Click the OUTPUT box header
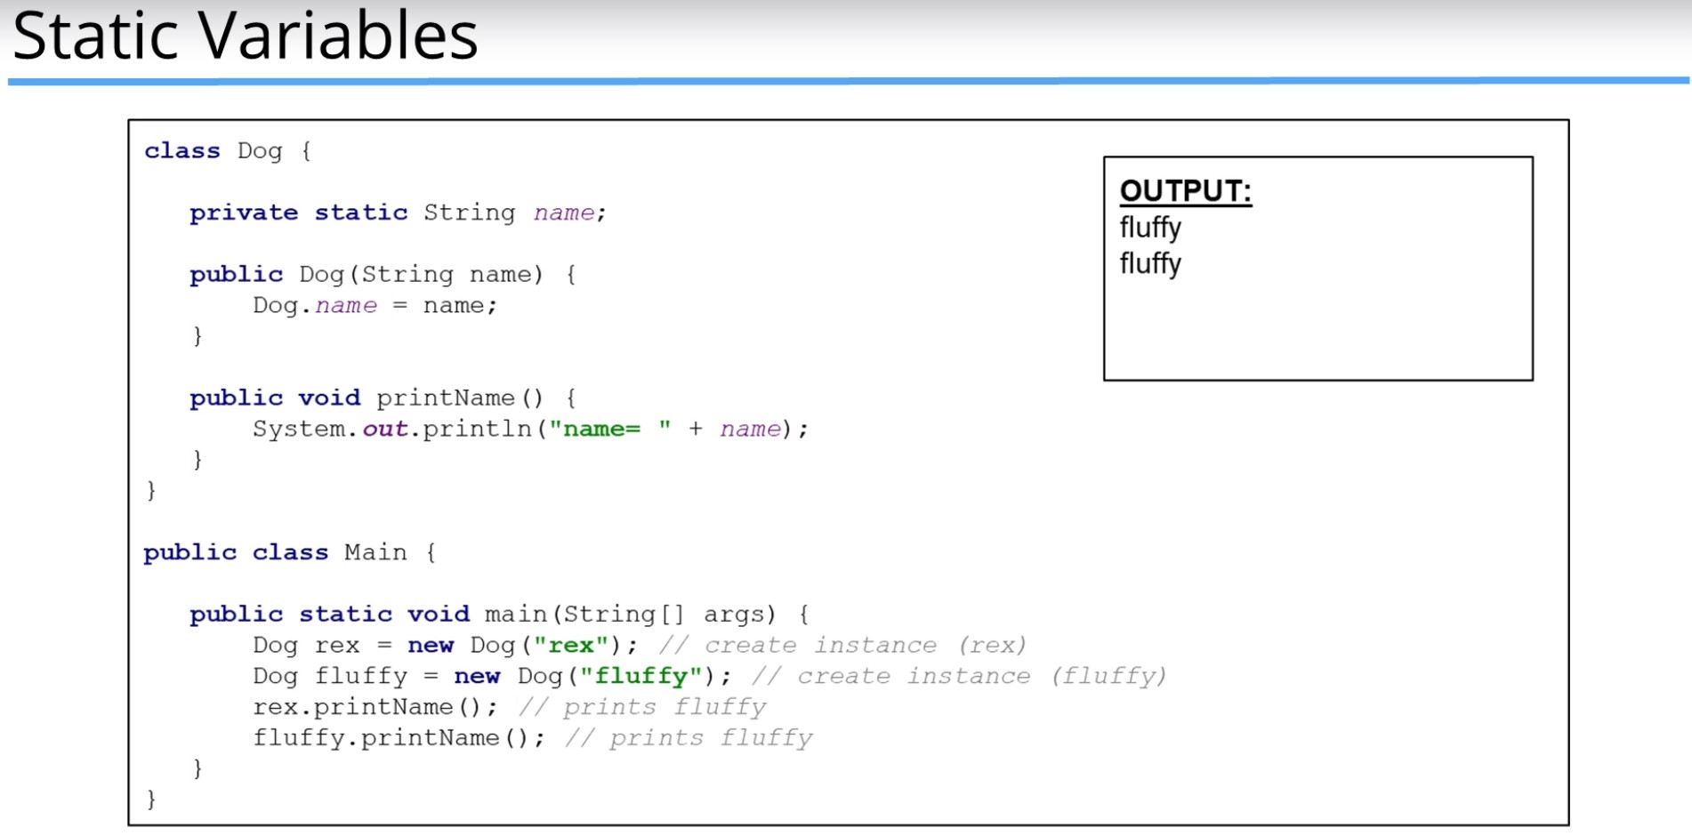Viewport: 1692px width, 836px height. [x=1186, y=189]
